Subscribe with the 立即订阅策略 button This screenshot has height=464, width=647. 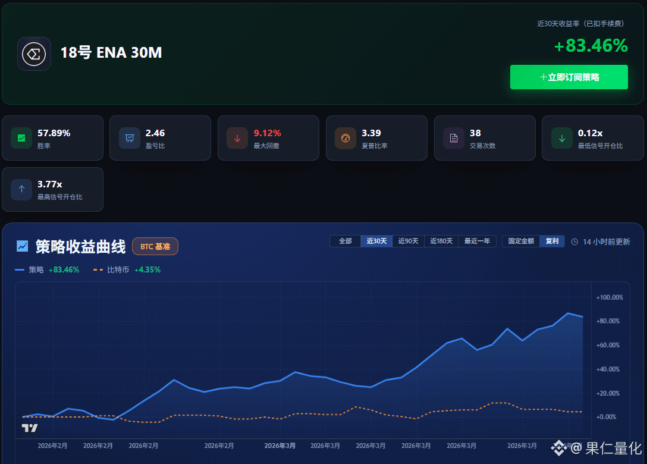coord(569,77)
